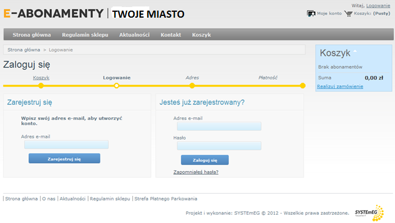
Task: Click Koszyk: (Pusty) header text
Action: [x=372, y=14]
